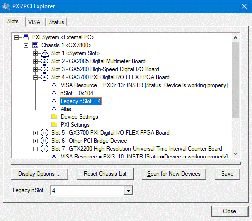
Task: Click the PXI System computer icon
Action: (26, 37)
